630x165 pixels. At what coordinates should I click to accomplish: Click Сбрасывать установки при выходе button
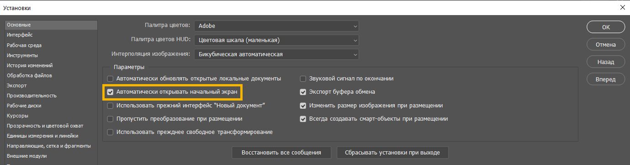point(392,152)
